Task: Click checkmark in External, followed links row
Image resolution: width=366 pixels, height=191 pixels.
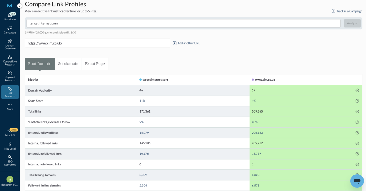Action: pos(357,133)
